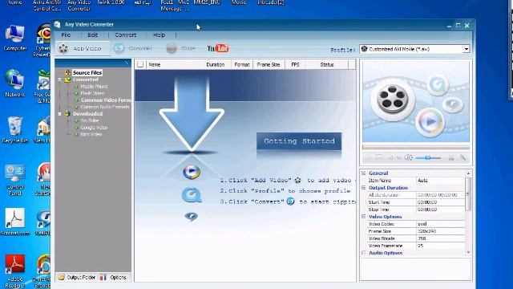This screenshot has width=513, height=289.
Task: Open the Output Folder
Action: pyautogui.click(x=77, y=277)
